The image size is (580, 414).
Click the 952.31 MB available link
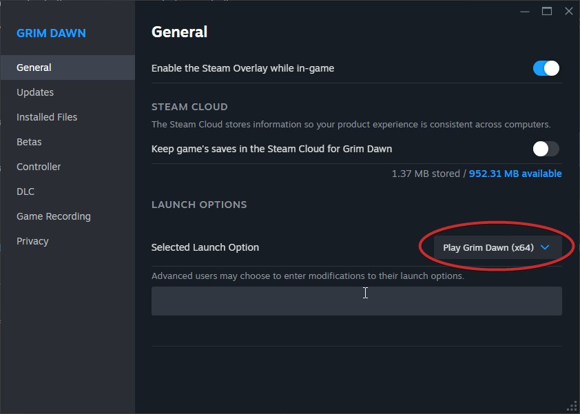515,174
